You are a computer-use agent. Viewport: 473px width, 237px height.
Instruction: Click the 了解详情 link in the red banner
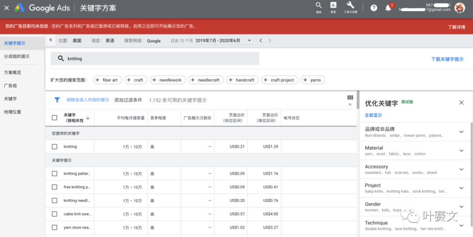tap(456, 27)
